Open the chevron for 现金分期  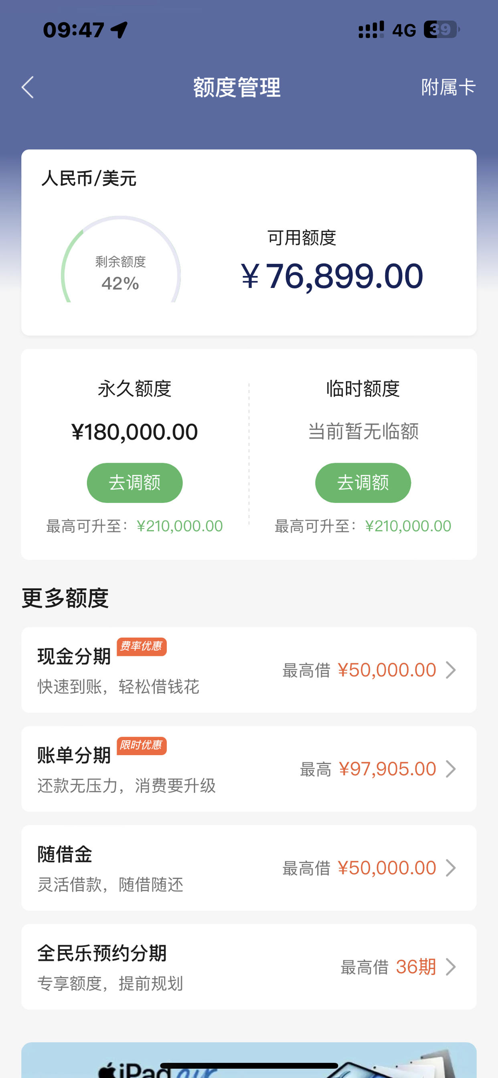tap(451, 670)
